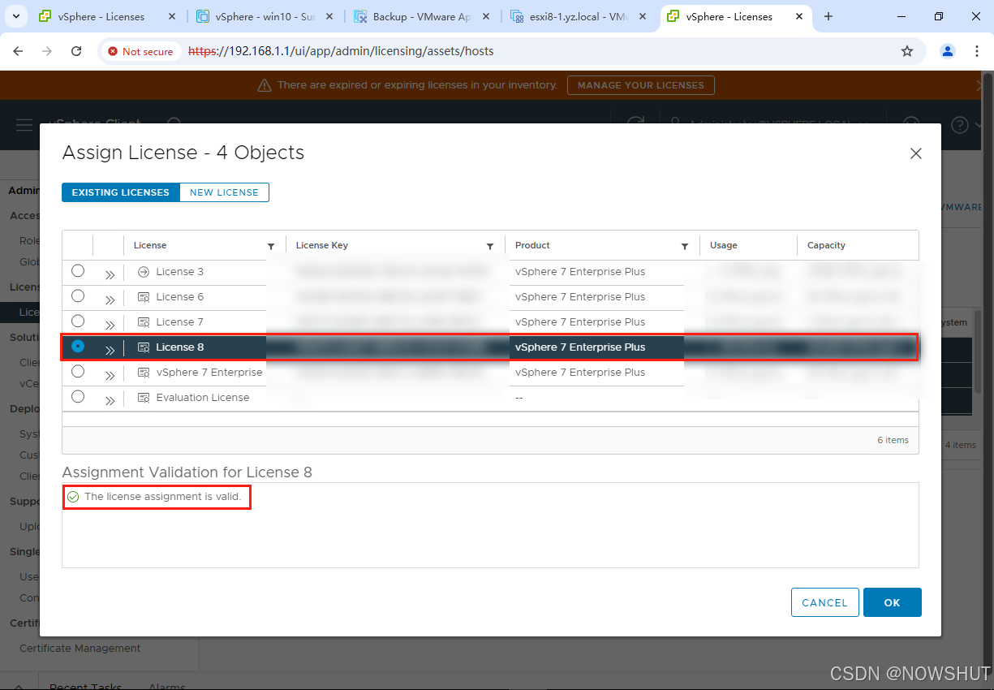Go back in the browser
The height and width of the screenshot is (690, 994).
pyautogui.click(x=18, y=51)
